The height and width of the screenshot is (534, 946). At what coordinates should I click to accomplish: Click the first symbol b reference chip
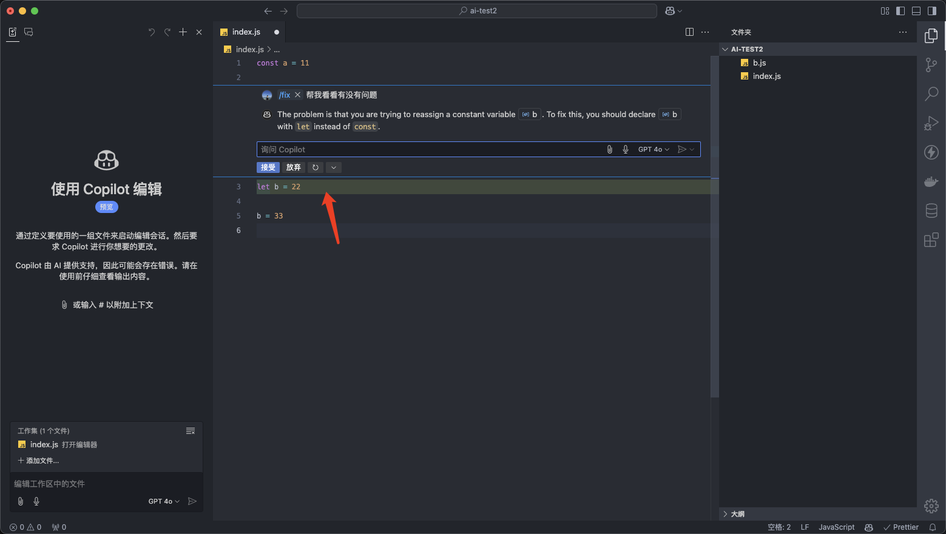530,114
